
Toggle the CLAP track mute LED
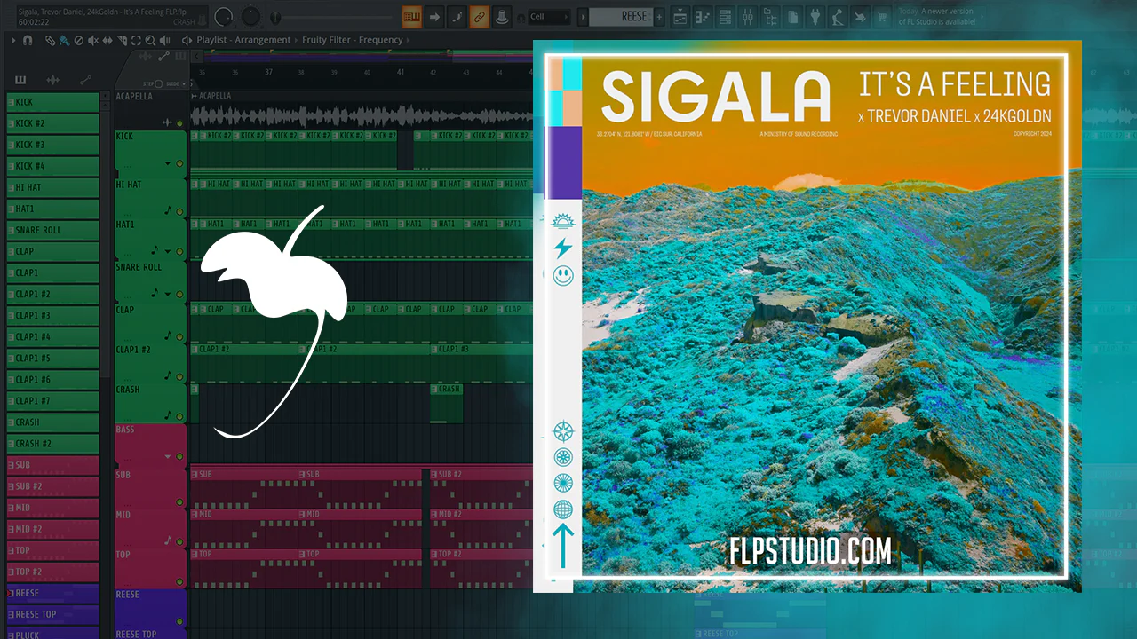coord(179,336)
